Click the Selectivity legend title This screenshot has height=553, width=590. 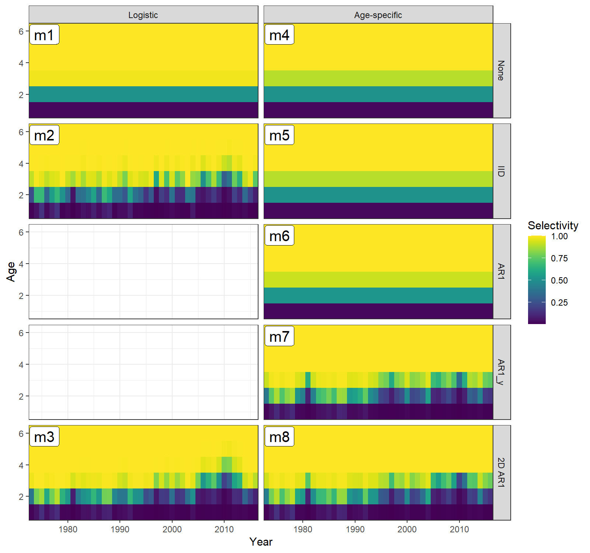click(553, 226)
